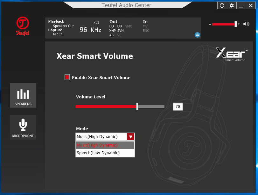Open the info about dialog icon
This screenshot has width=258, height=195.
(x=222, y=6)
